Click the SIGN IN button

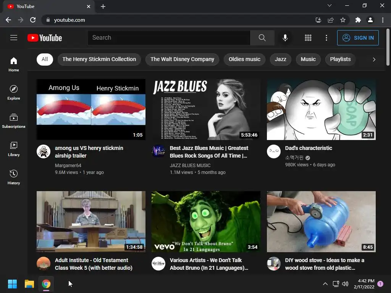pos(357,38)
